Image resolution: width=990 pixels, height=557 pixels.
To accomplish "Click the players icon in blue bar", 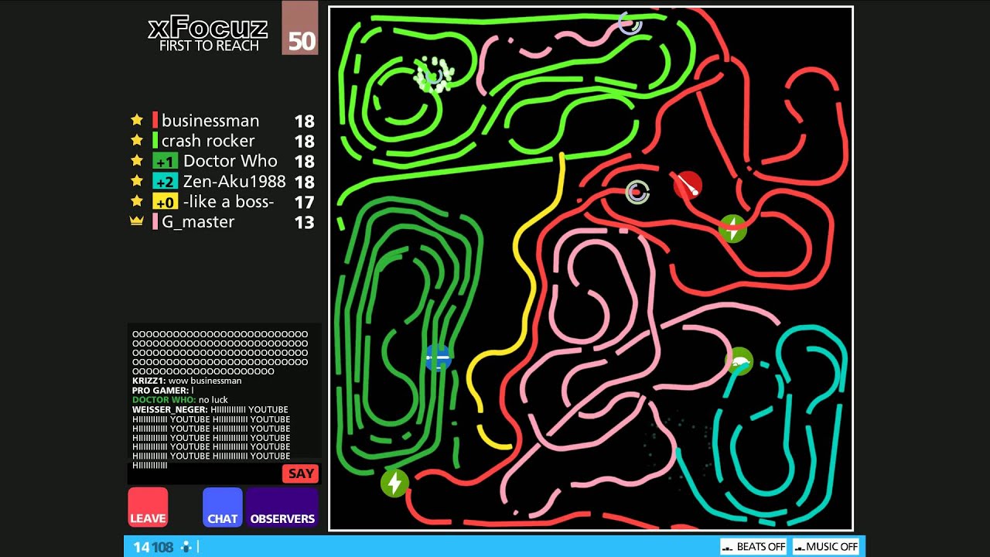I will coord(186,547).
